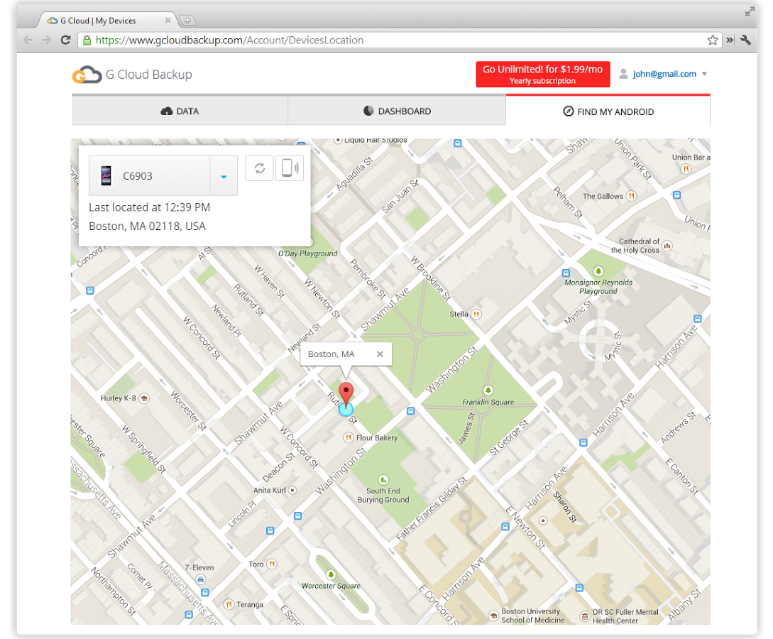Click The Gallows restaurant icon
Viewport: 773px width, 639px height.
pyautogui.click(x=631, y=196)
